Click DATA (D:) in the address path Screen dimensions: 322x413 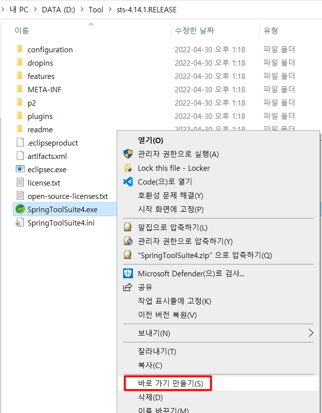[59, 9]
